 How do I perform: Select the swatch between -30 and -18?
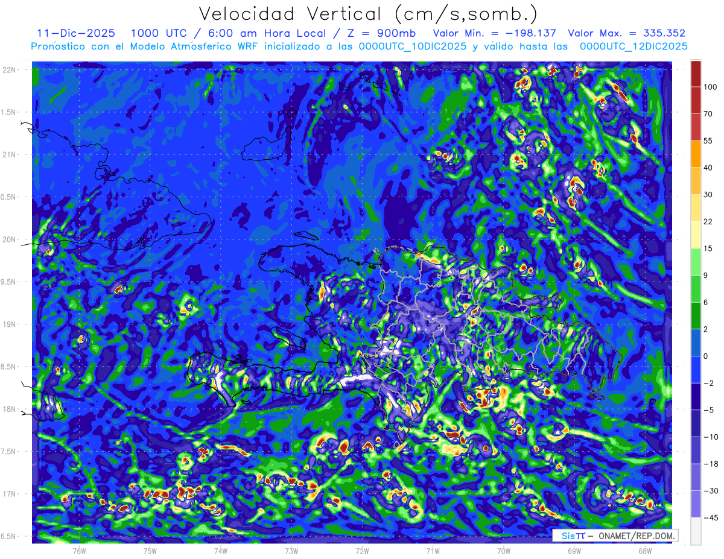pyautogui.click(x=696, y=477)
